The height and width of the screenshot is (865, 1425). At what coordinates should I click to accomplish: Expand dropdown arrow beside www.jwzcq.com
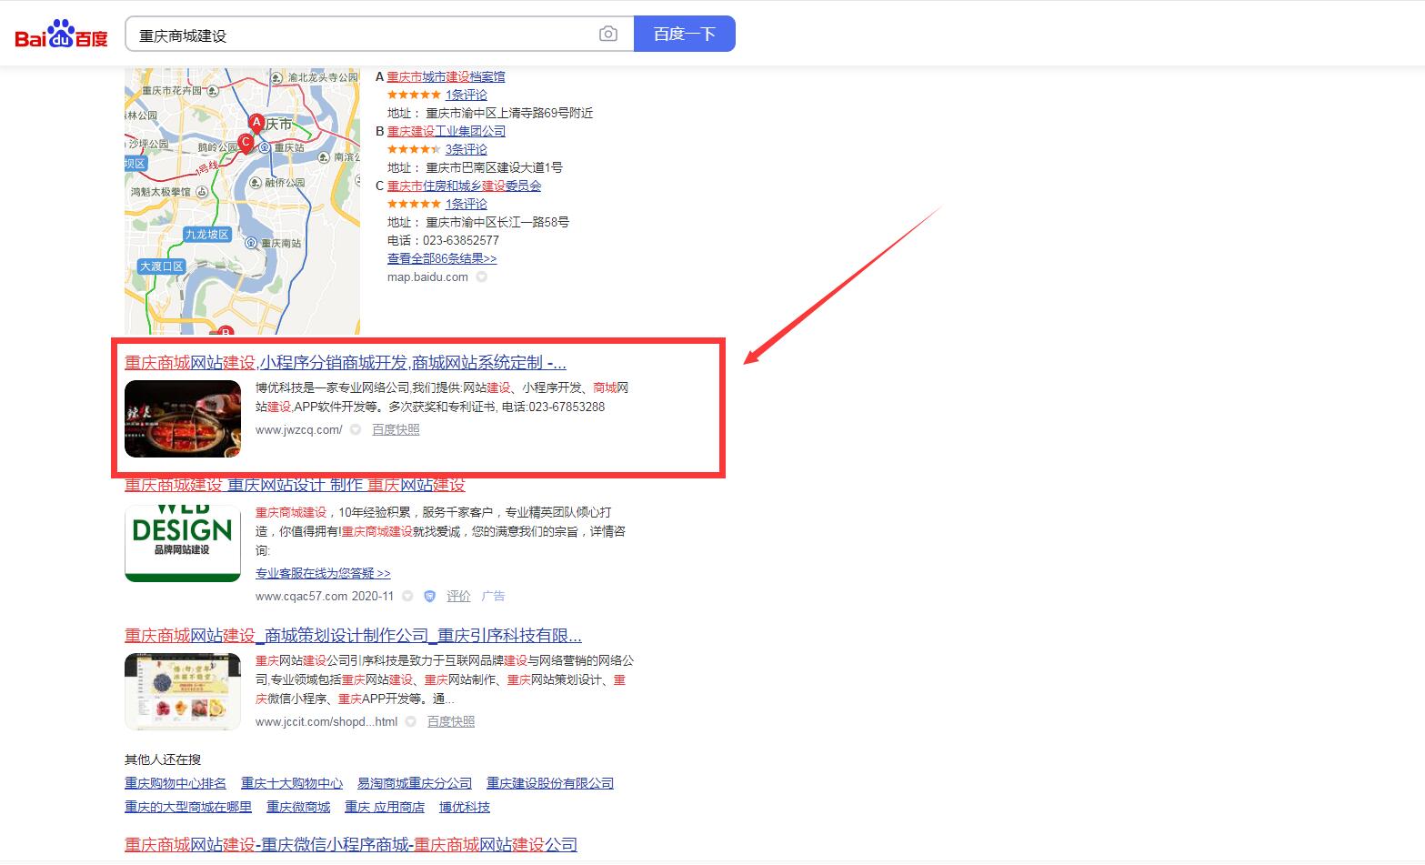point(356,430)
